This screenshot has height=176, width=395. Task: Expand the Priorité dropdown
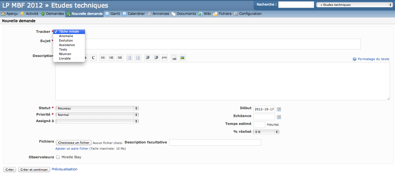[x=97, y=115]
